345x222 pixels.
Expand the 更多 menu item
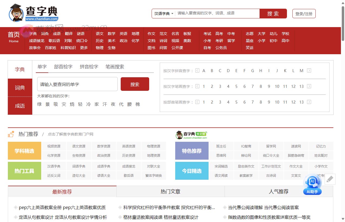click(x=84, y=47)
